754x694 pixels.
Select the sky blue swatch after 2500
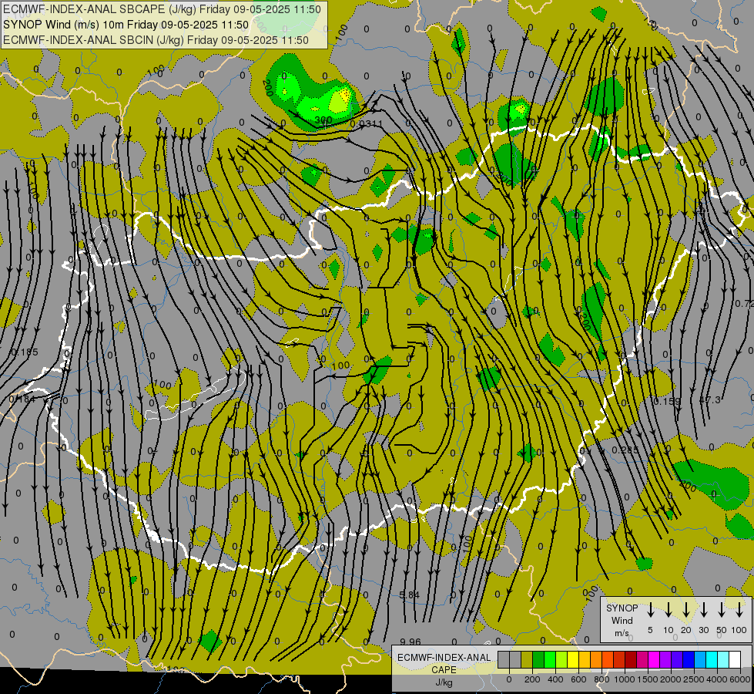[700, 659]
